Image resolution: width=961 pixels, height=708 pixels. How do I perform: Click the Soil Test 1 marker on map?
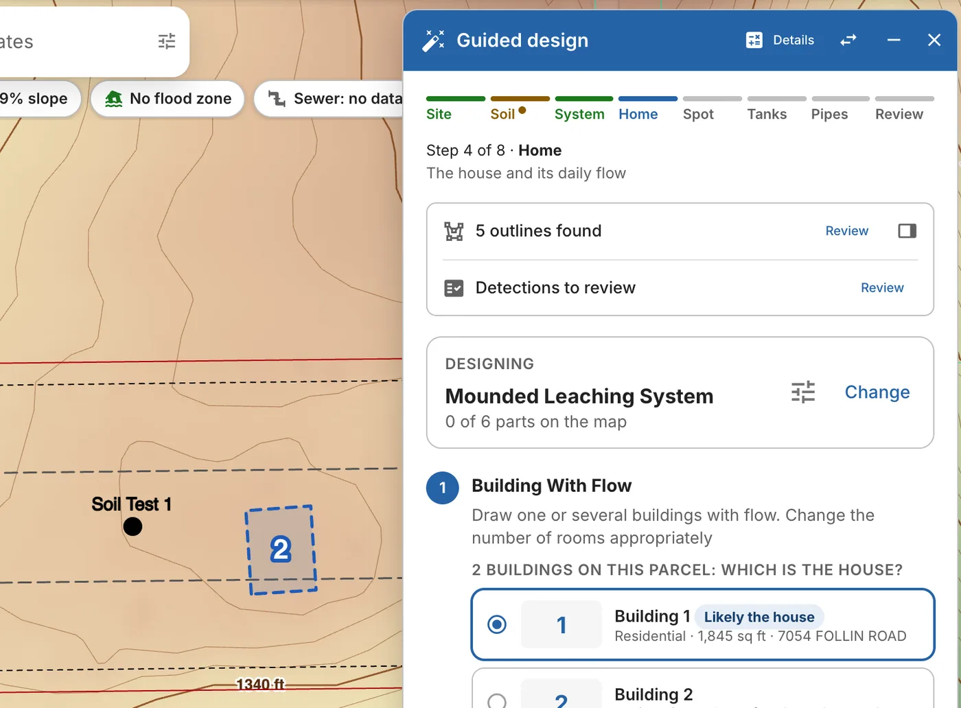point(132,526)
